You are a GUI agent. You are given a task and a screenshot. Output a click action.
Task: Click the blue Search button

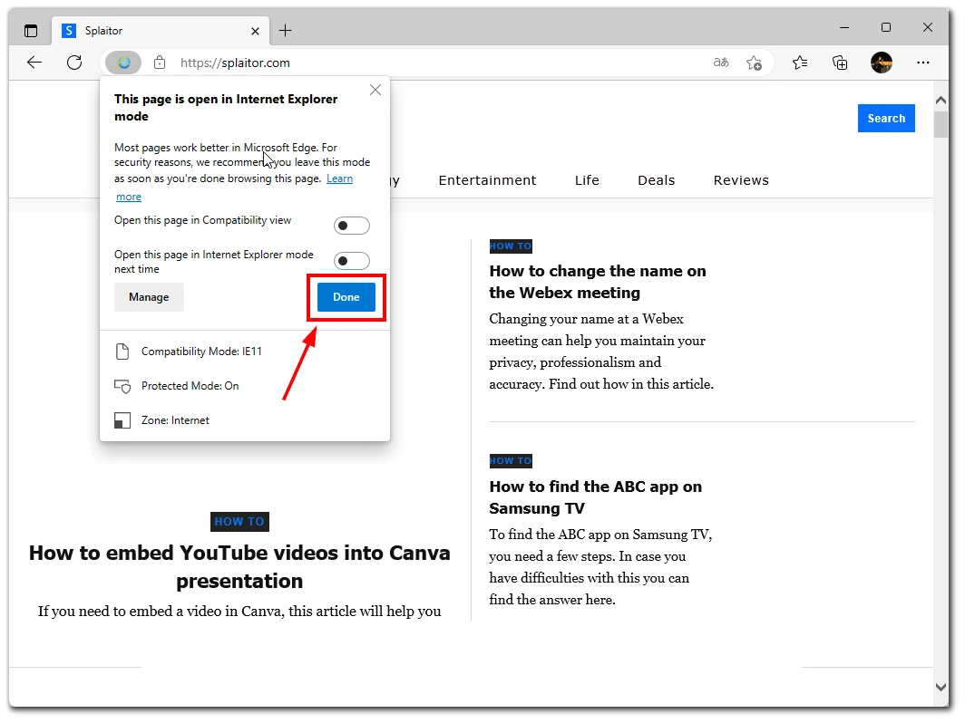click(x=886, y=118)
